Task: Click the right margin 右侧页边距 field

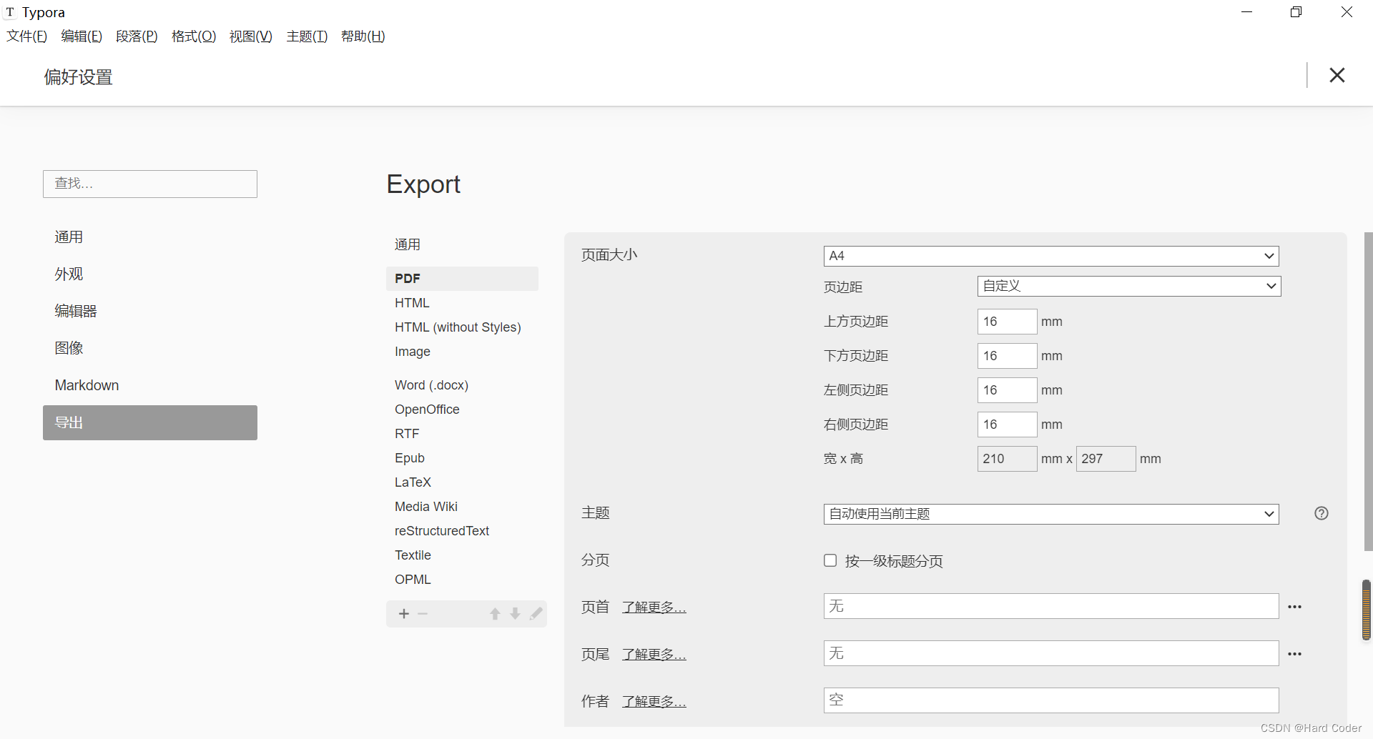Action: [x=1007, y=425]
